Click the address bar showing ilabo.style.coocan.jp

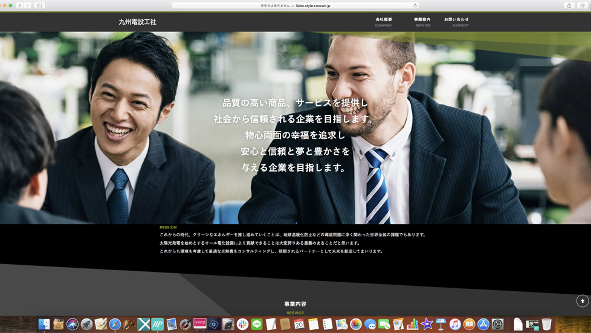coord(295,5)
